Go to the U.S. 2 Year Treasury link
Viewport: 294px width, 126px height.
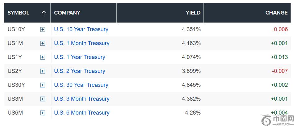[x=80, y=71]
